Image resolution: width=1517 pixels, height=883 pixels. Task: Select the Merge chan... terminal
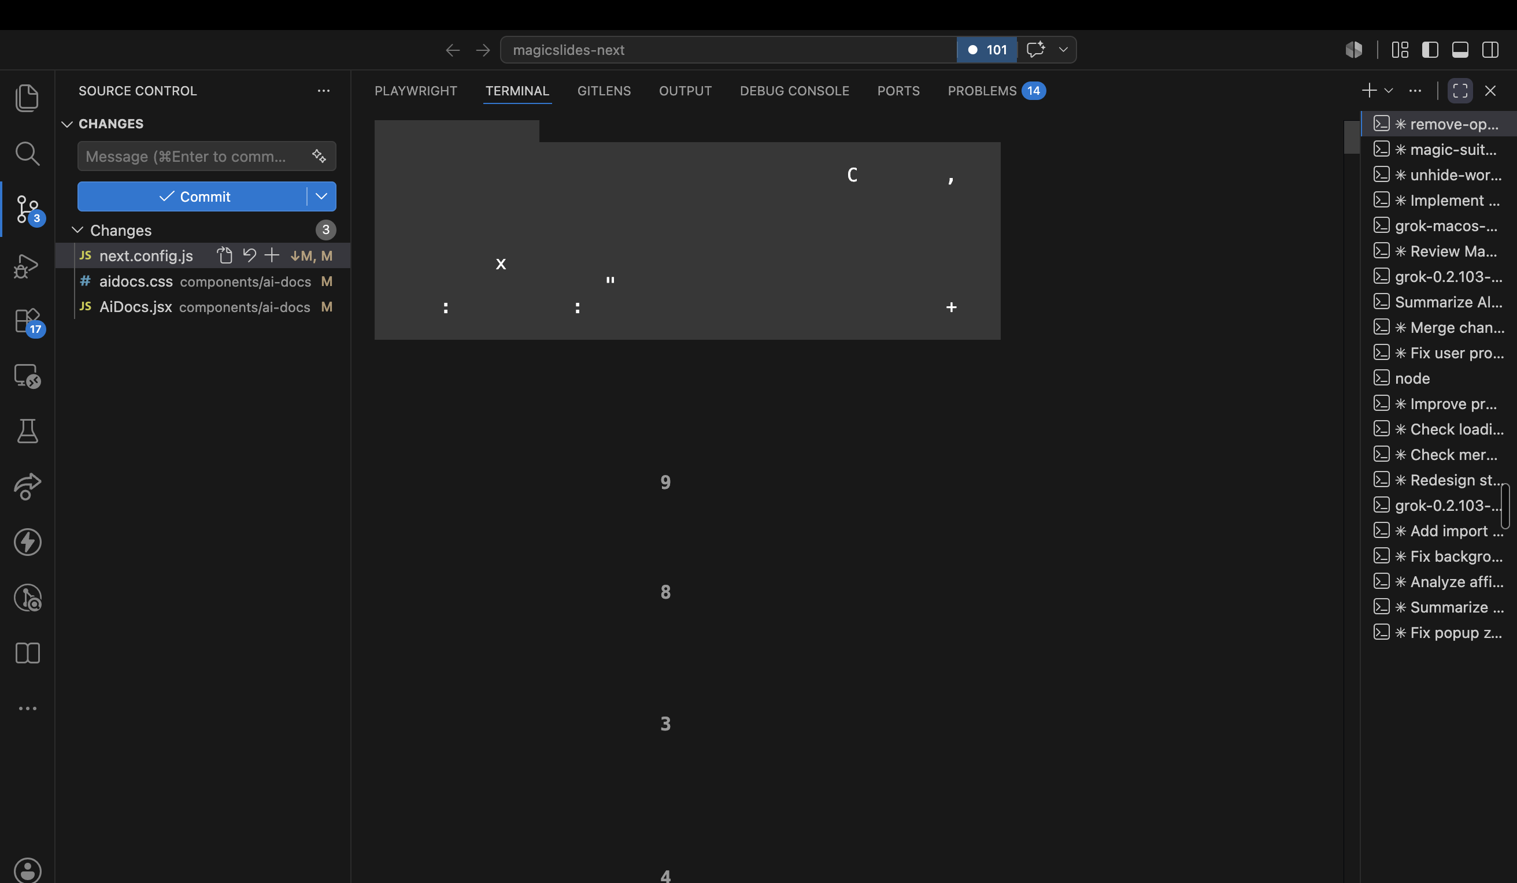[x=1440, y=328]
